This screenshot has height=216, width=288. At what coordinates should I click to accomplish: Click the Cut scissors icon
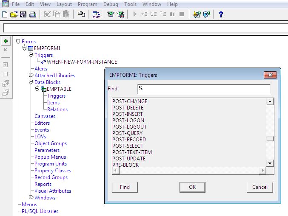coord(47,14)
